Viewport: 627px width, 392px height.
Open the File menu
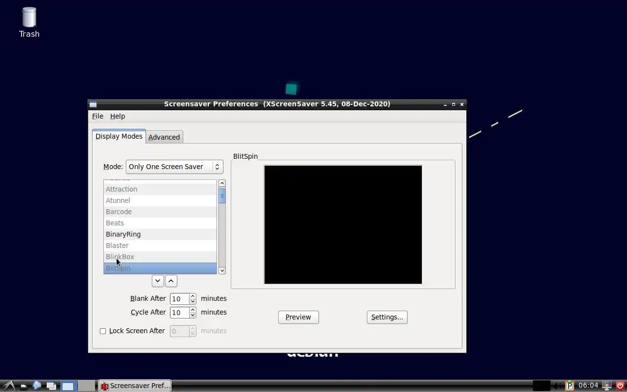[x=97, y=116]
